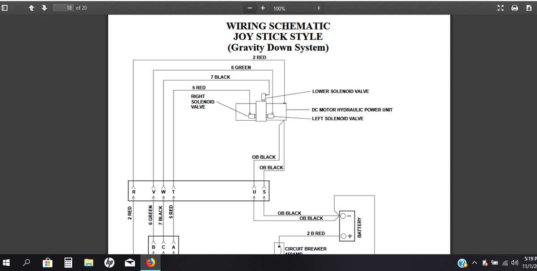This screenshot has height=271, width=537.
Task: Open HP app from taskbar
Action: pos(109,263)
